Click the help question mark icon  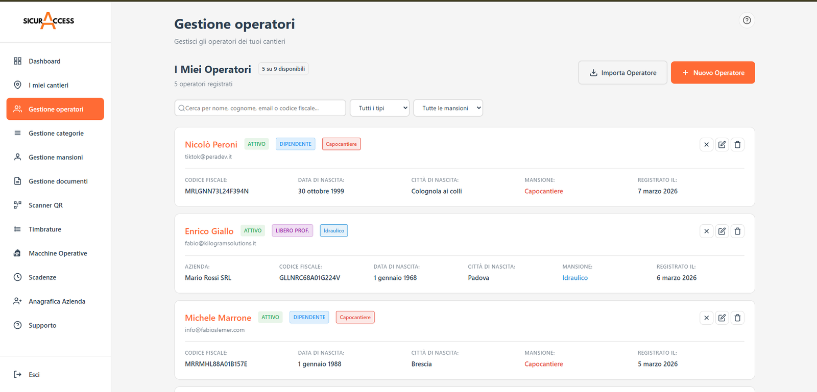point(747,20)
